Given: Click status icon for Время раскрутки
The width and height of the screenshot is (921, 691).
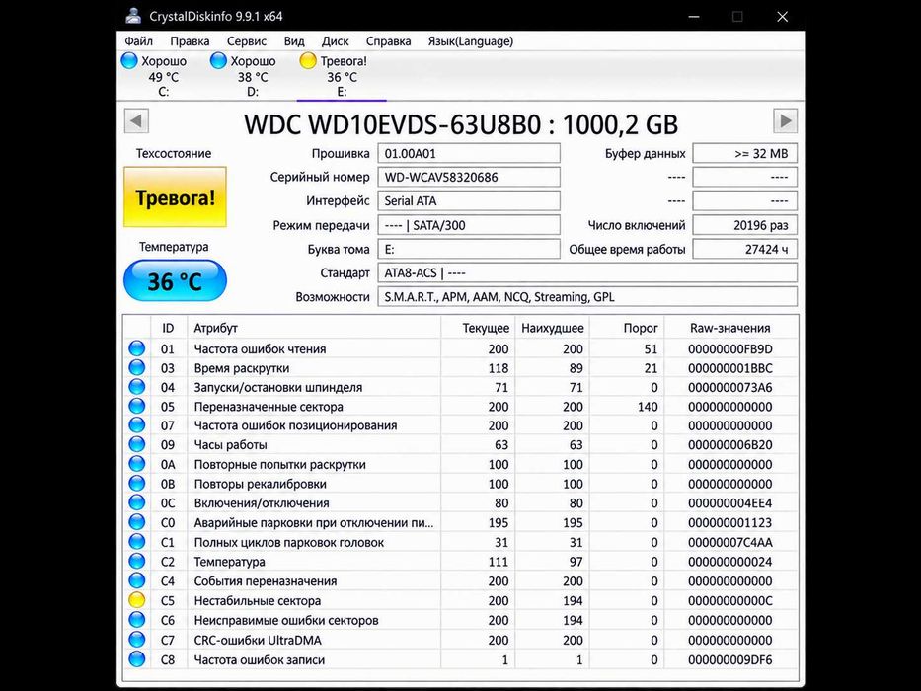Looking at the screenshot, I should [137, 368].
